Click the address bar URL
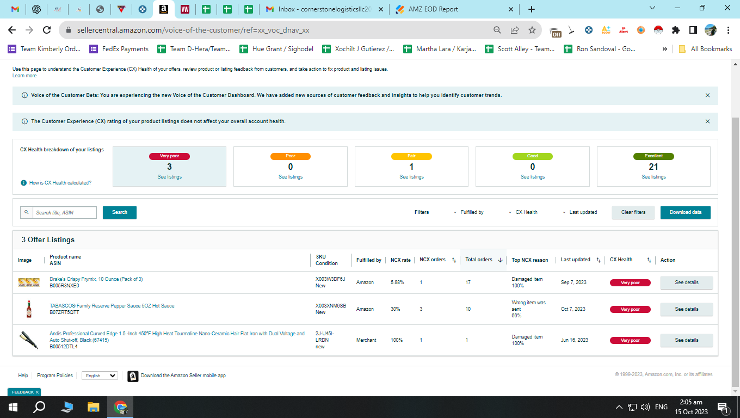 point(192,30)
